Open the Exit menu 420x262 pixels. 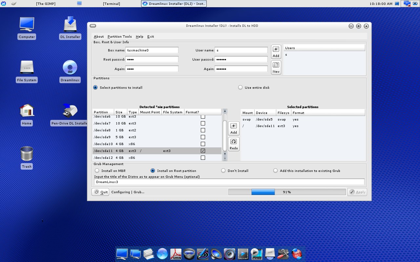151,37
